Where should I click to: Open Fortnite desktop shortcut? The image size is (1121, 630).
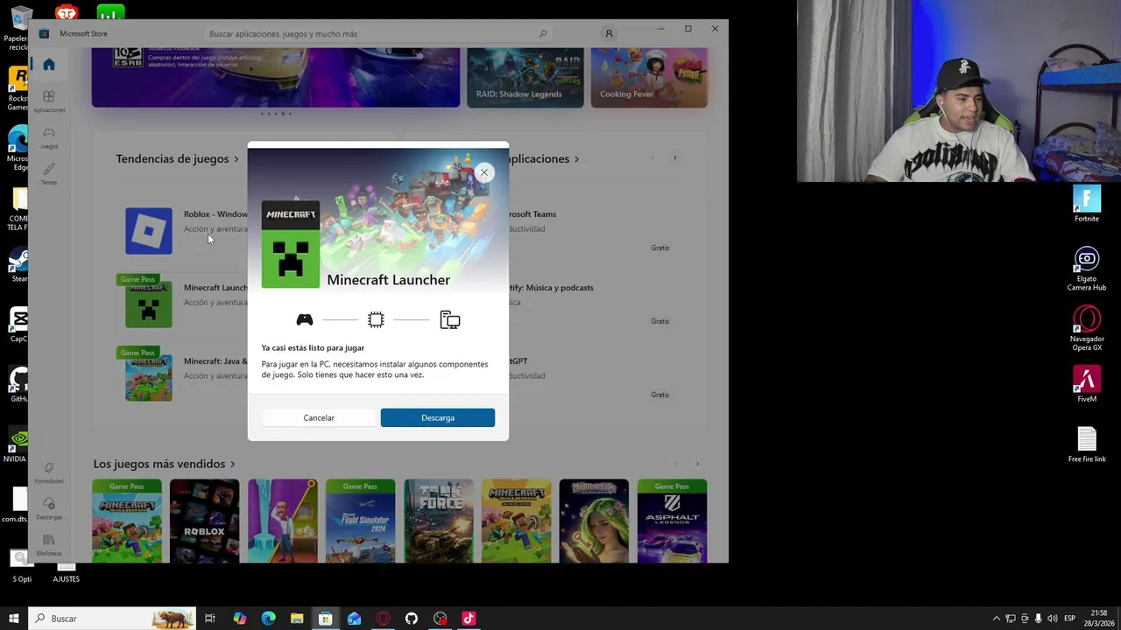1087,205
